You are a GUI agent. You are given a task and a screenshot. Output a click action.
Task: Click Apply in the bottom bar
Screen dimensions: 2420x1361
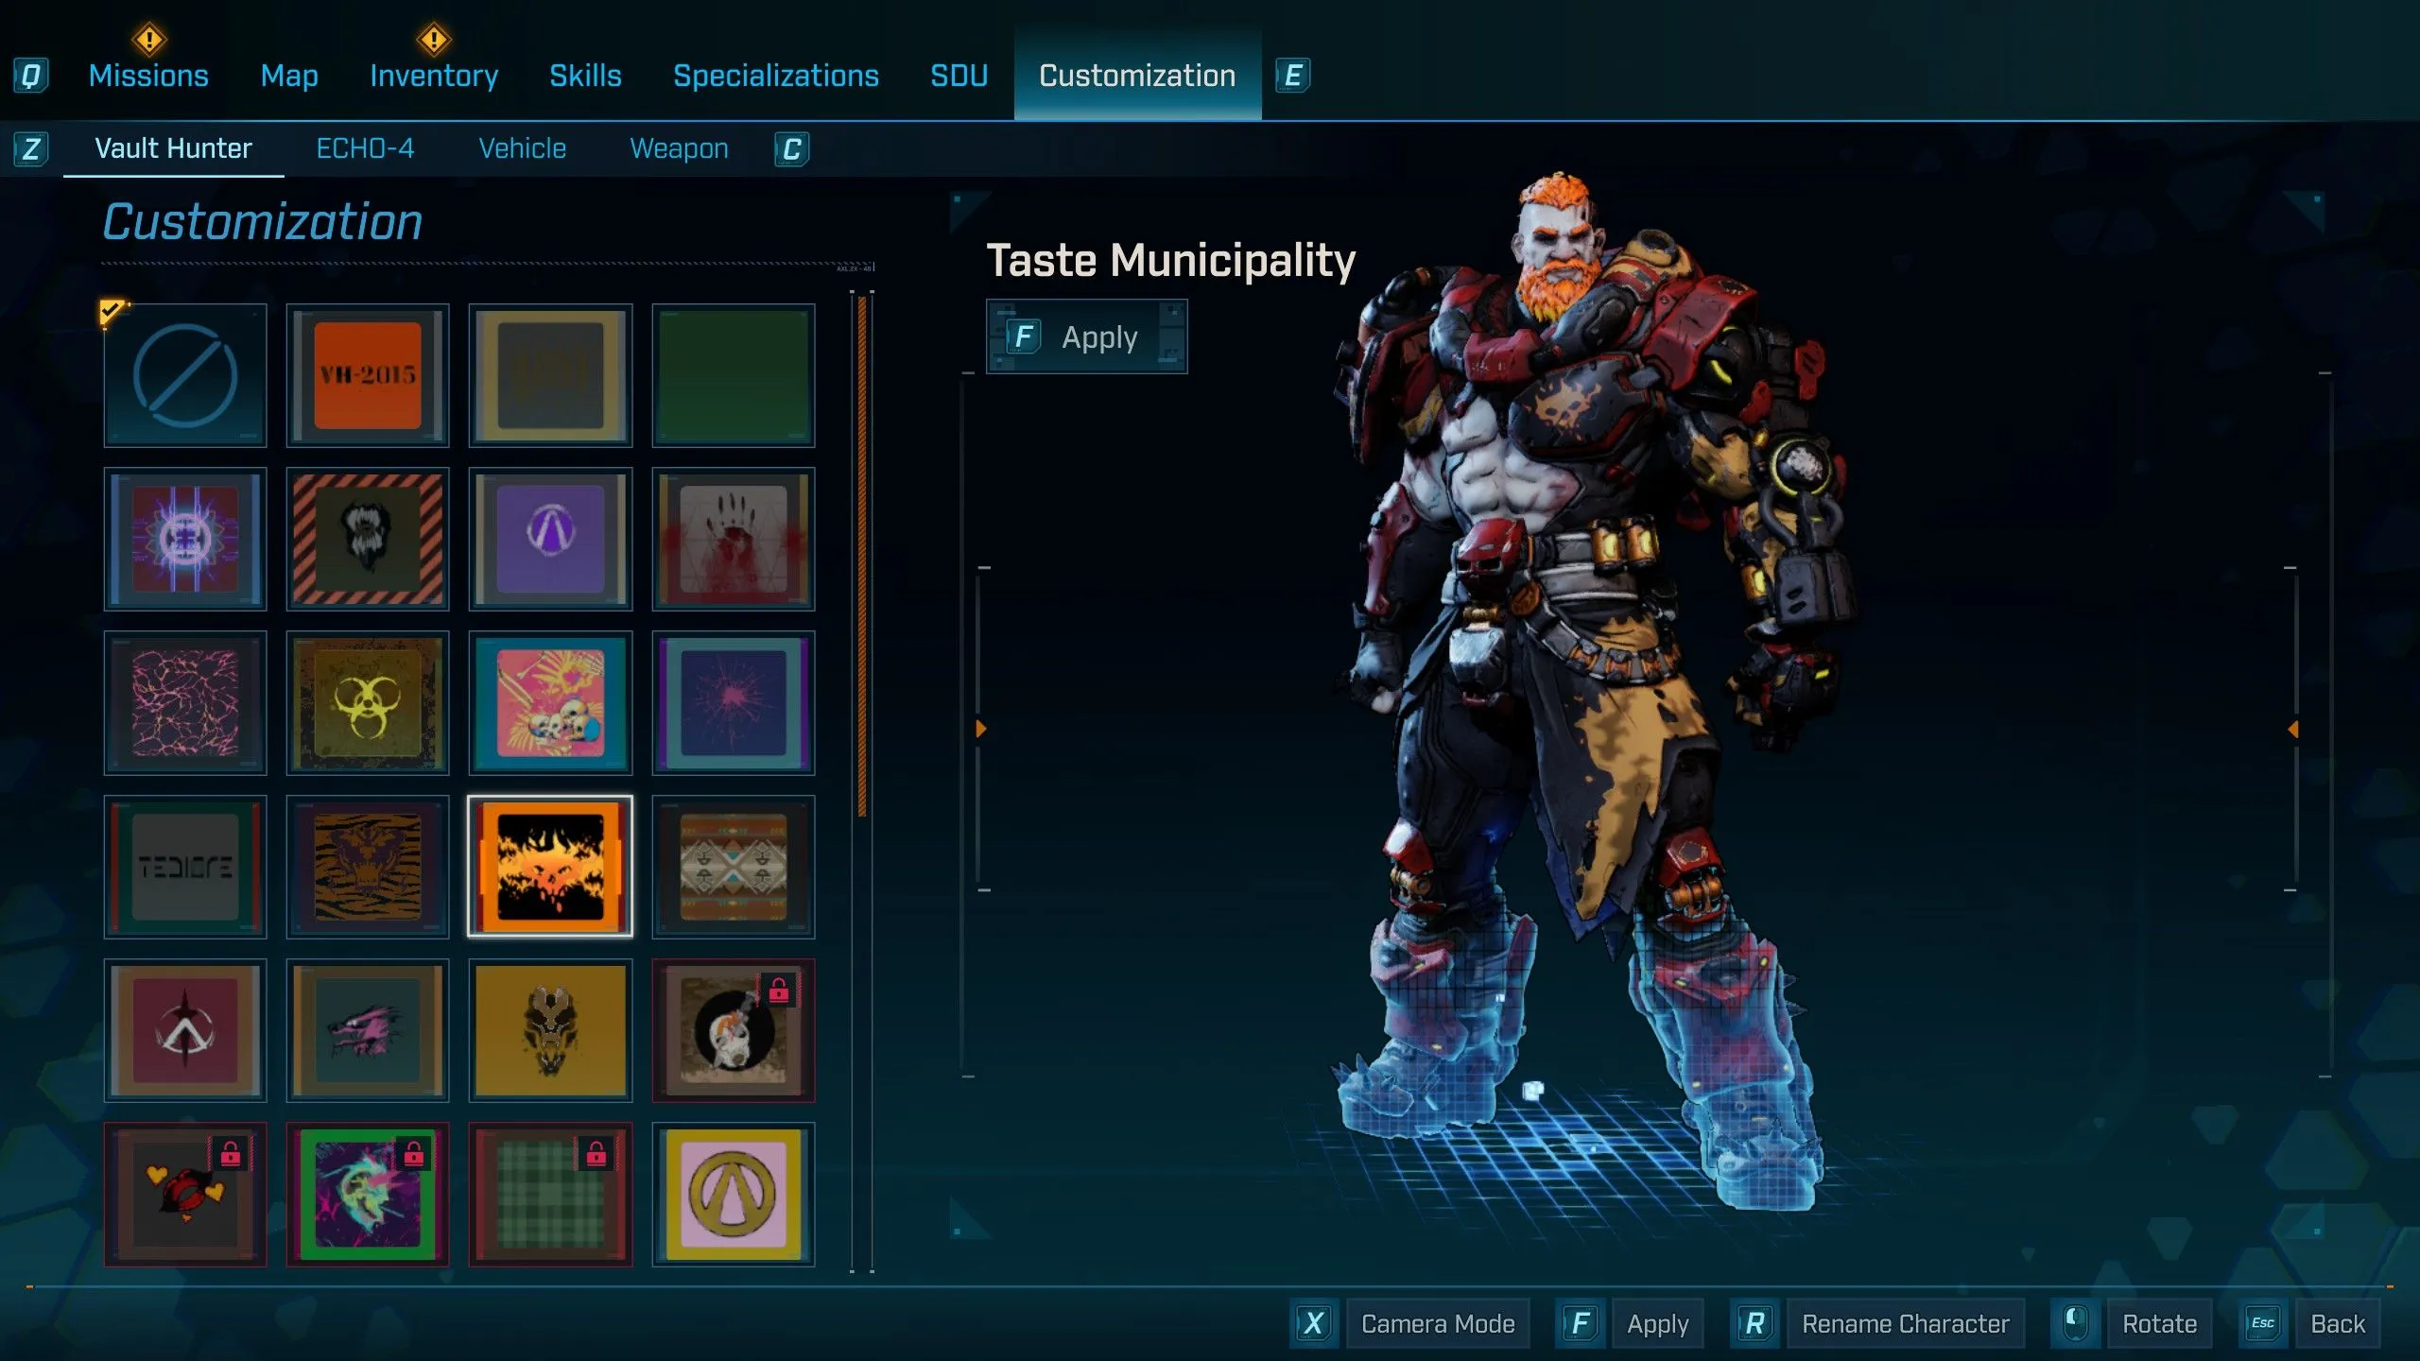(1658, 1323)
